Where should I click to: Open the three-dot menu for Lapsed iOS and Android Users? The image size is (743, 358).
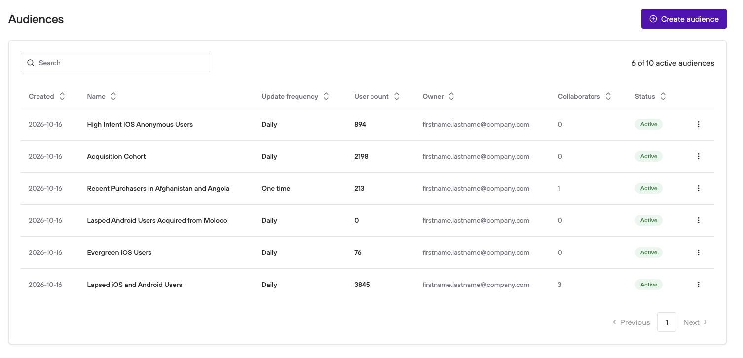(698, 285)
